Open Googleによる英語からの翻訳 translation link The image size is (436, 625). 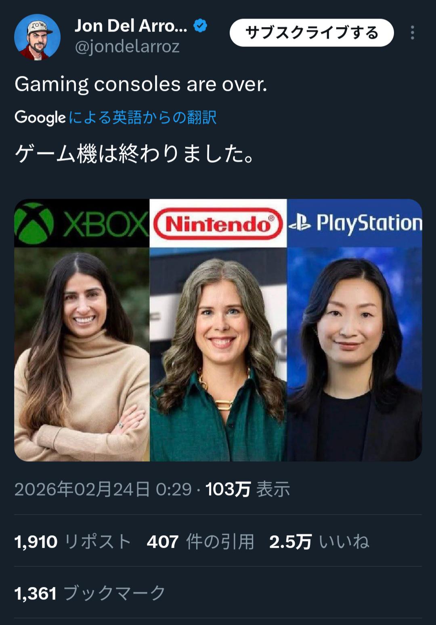115,118
